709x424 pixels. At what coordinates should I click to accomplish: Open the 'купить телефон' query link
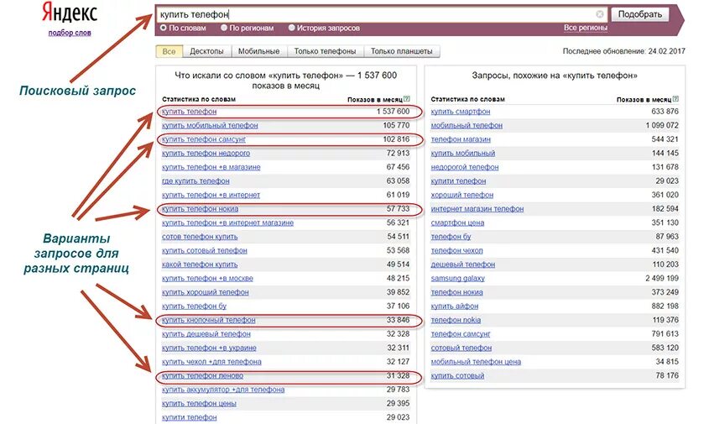point(189,112)
